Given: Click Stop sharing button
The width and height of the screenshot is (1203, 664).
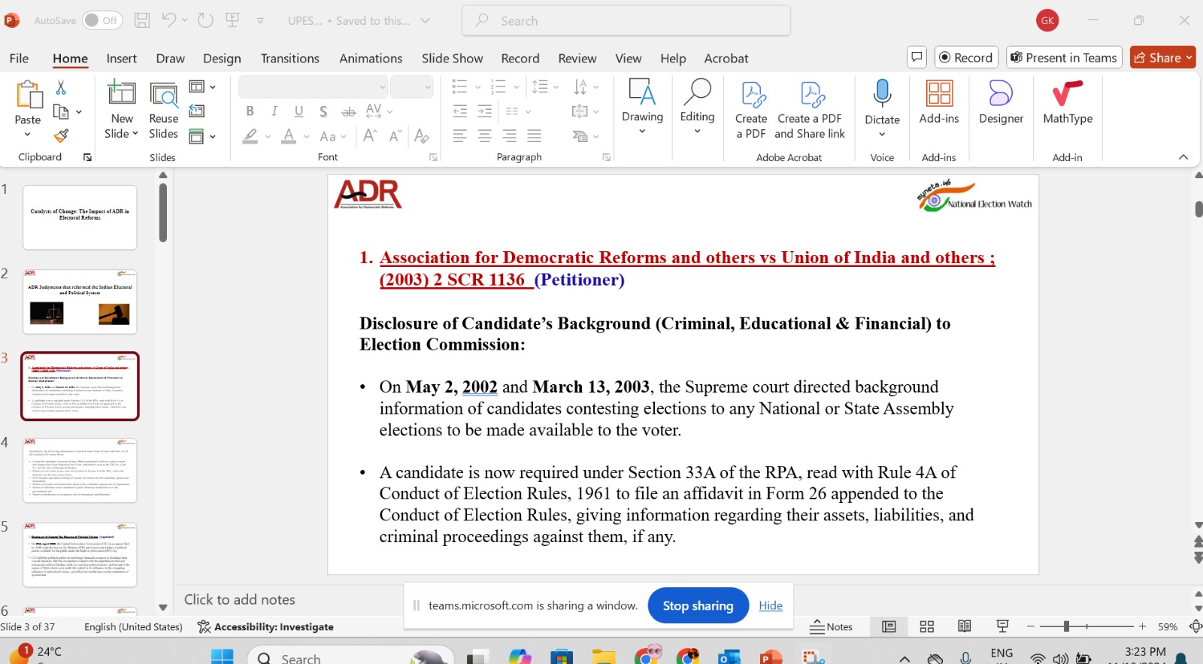Looking at the screenshot, I should click(698, 605).
